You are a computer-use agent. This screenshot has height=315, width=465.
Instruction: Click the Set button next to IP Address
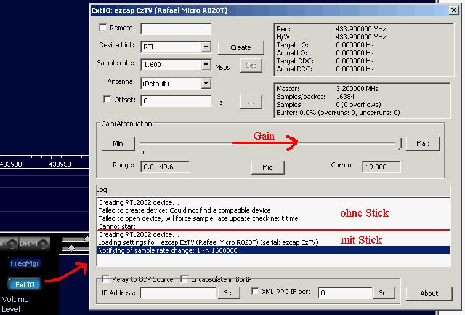228,293
